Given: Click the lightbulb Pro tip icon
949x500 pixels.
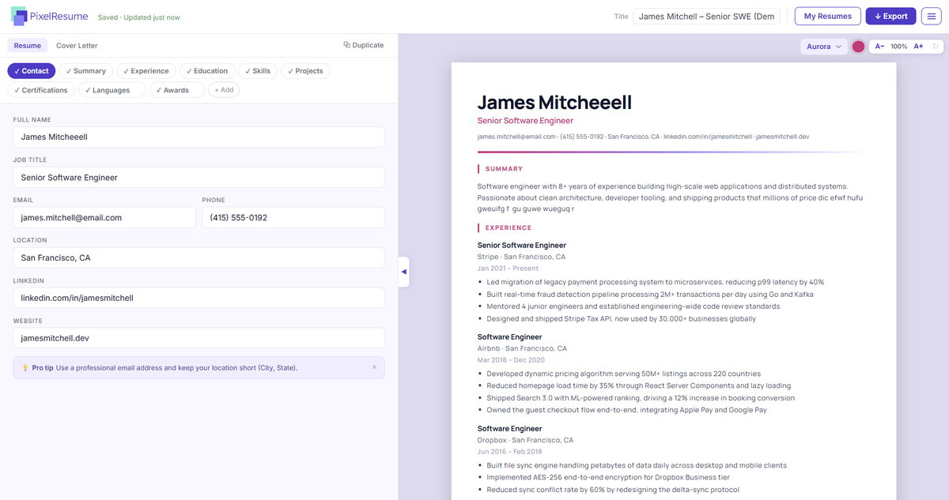Looking at the screenshot, I should (25, 367).
